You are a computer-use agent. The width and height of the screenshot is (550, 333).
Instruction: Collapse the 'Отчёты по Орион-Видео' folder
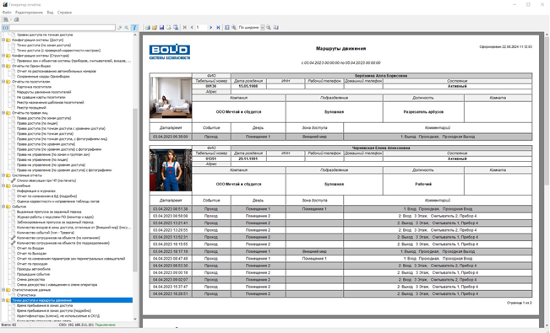[3, 66]
